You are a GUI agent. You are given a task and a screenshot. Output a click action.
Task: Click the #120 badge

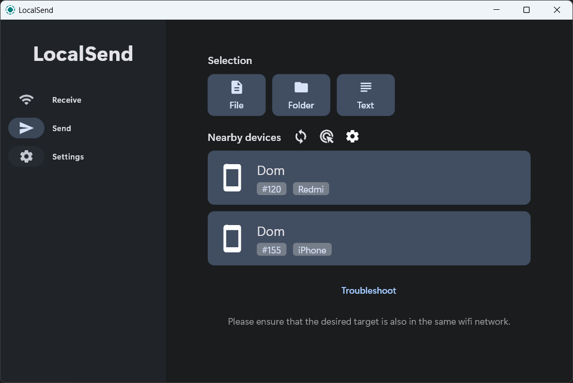[271, 189]
